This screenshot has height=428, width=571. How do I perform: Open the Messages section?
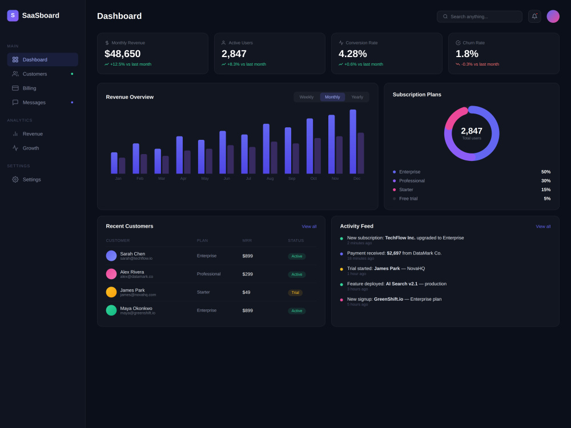43,102
